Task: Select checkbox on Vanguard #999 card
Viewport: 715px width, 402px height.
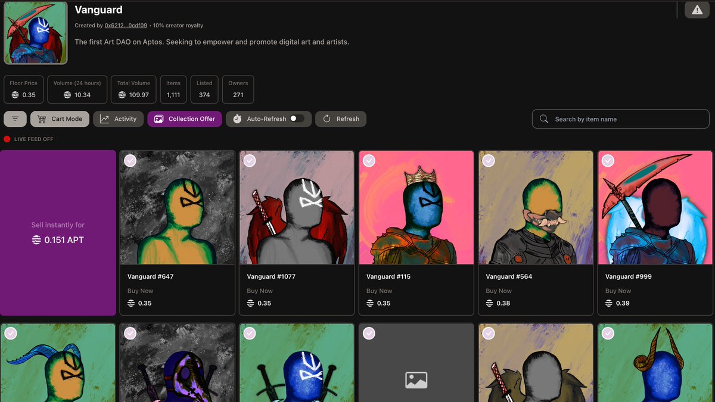Action: pos(608,160)
